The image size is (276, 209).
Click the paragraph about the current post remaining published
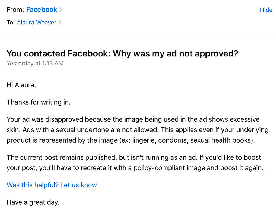pyautogui.click(x=135, y=163)
